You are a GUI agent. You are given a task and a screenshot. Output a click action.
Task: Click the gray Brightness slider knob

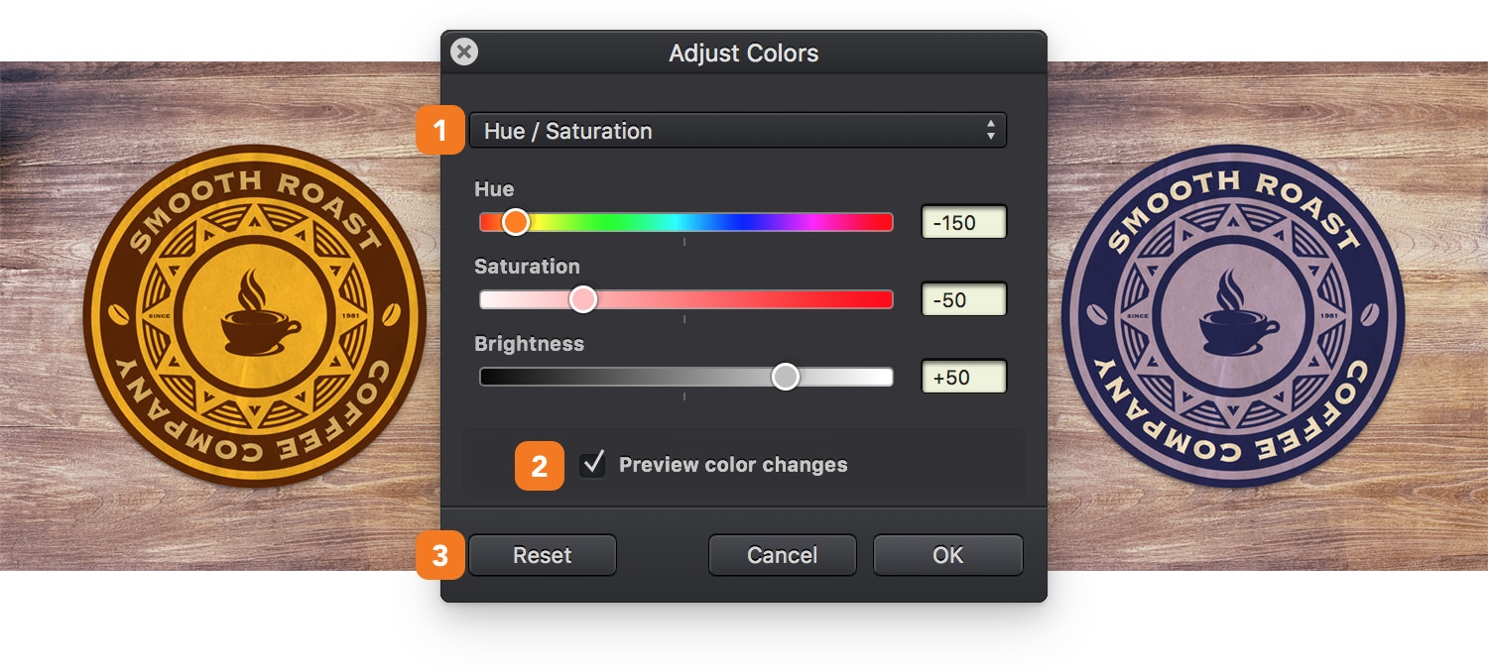786,377
